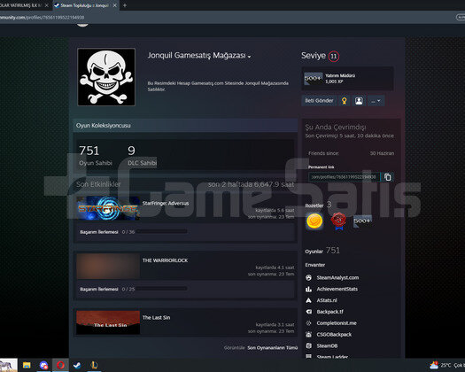Screen dimensions: 465x372
Task: Open CSGOBackpack link
Action: tap(334, 334)
